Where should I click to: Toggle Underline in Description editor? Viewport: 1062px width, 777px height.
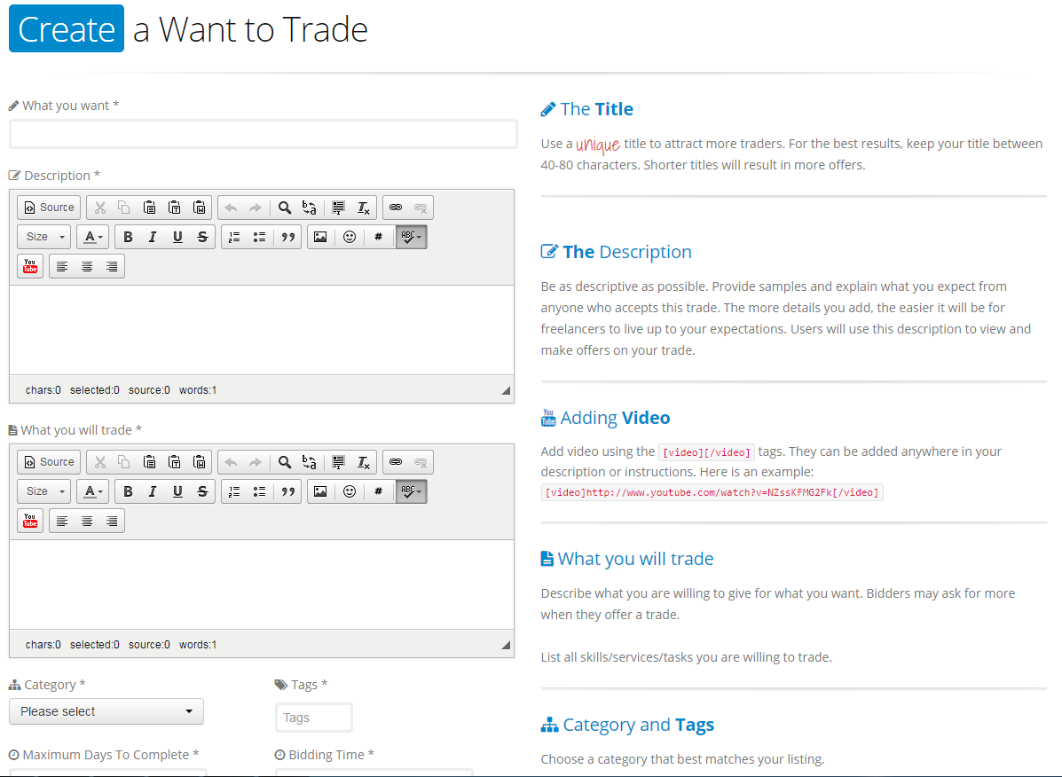click(x=177, y=237)
